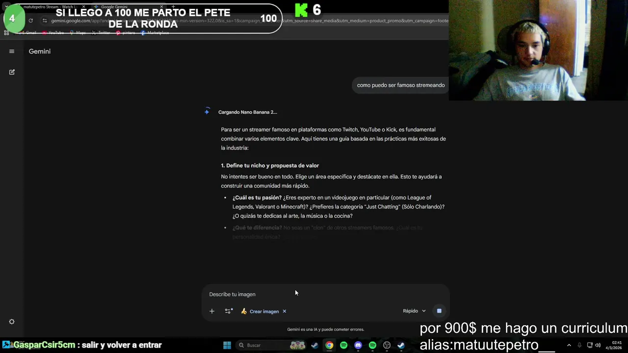The image size is (628, 353).
Task: Open the second Spotify taskbar icon
Action: (x=372, y=345)
